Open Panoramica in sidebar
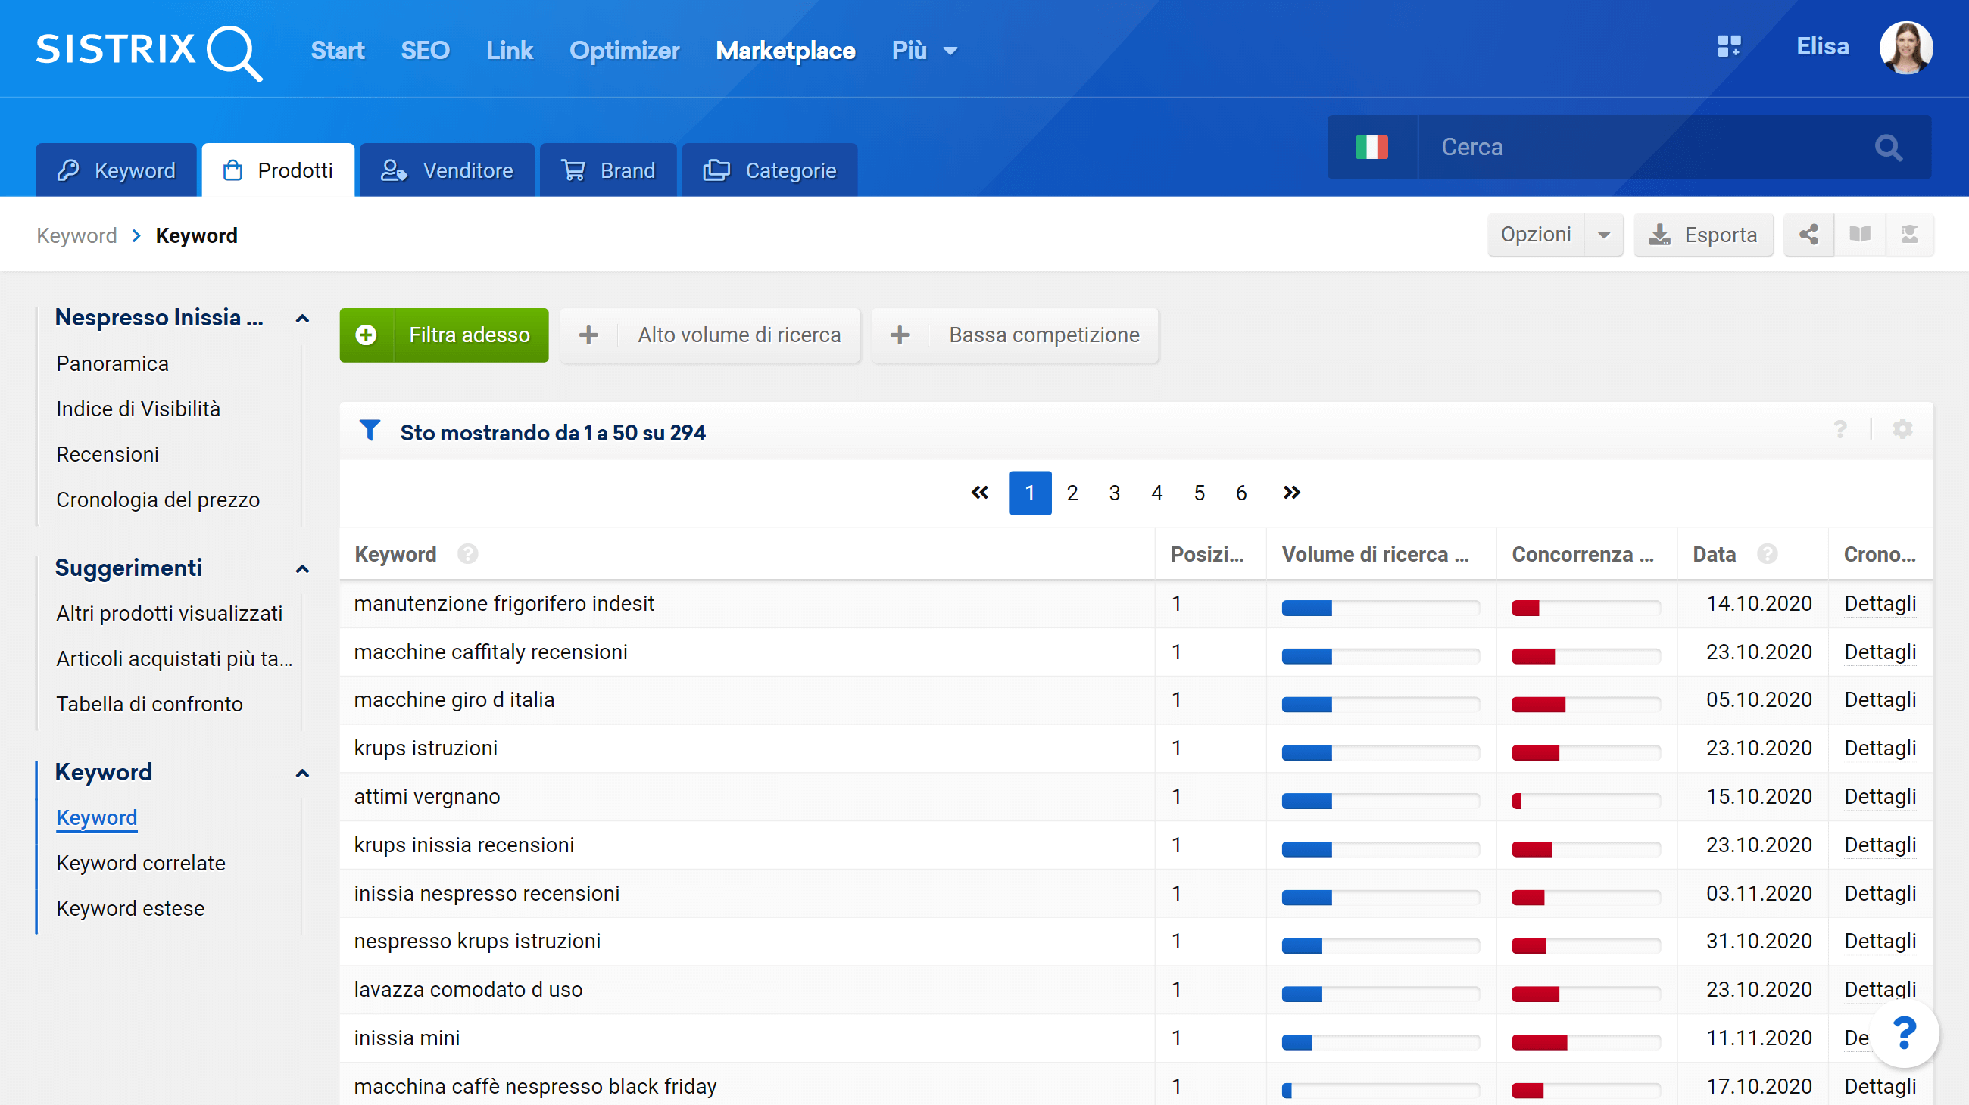This screenshot has width=1969, height=1105. 112,363
